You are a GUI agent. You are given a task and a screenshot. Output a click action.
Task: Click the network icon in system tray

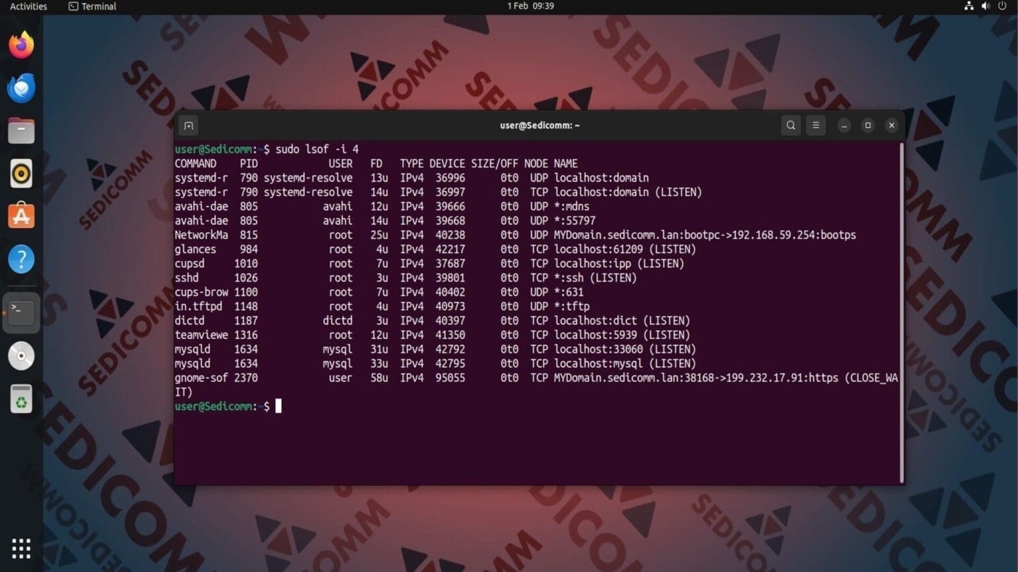969,6
